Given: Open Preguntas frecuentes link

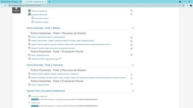Looking at the screenshot, I should 41,22.
